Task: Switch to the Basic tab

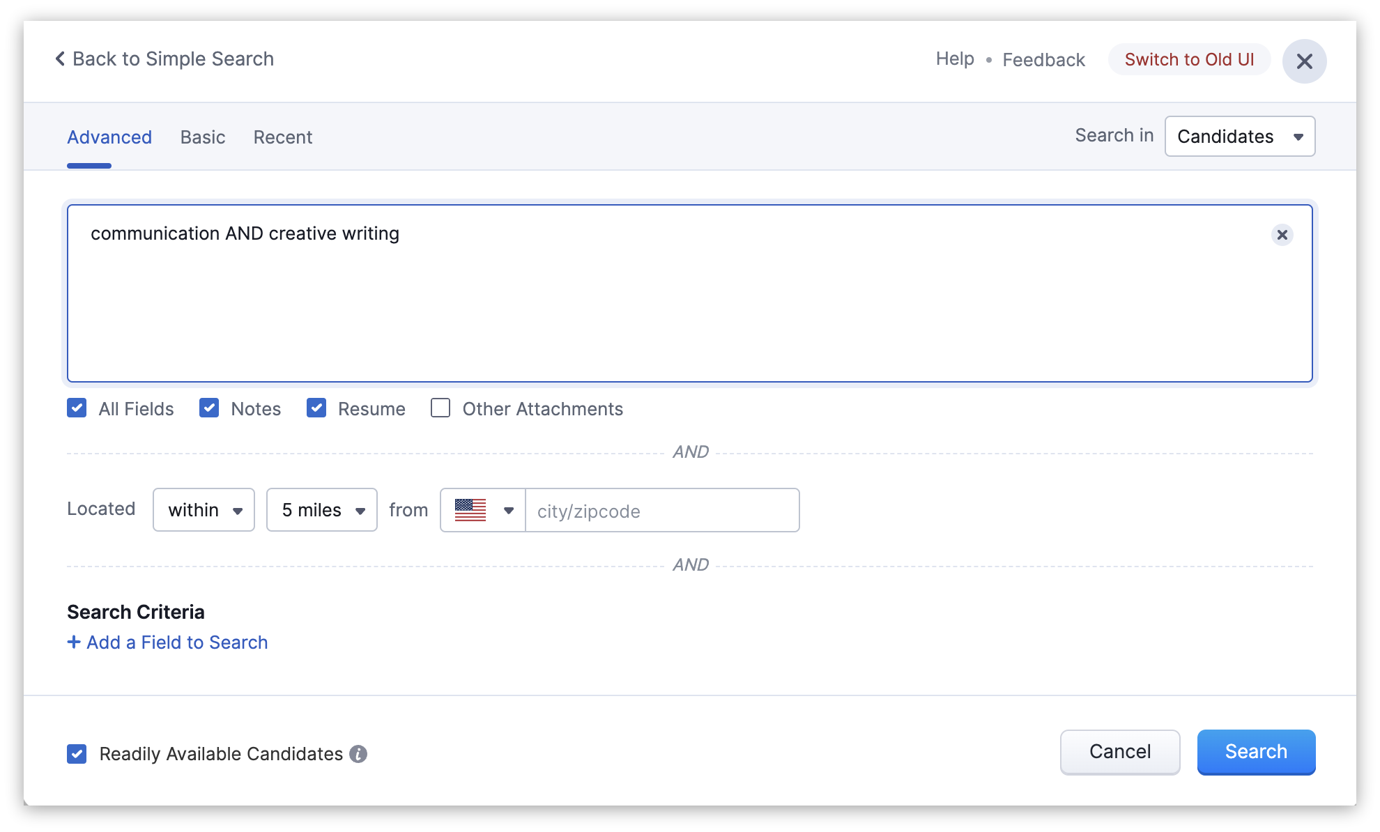Action: 202,137
